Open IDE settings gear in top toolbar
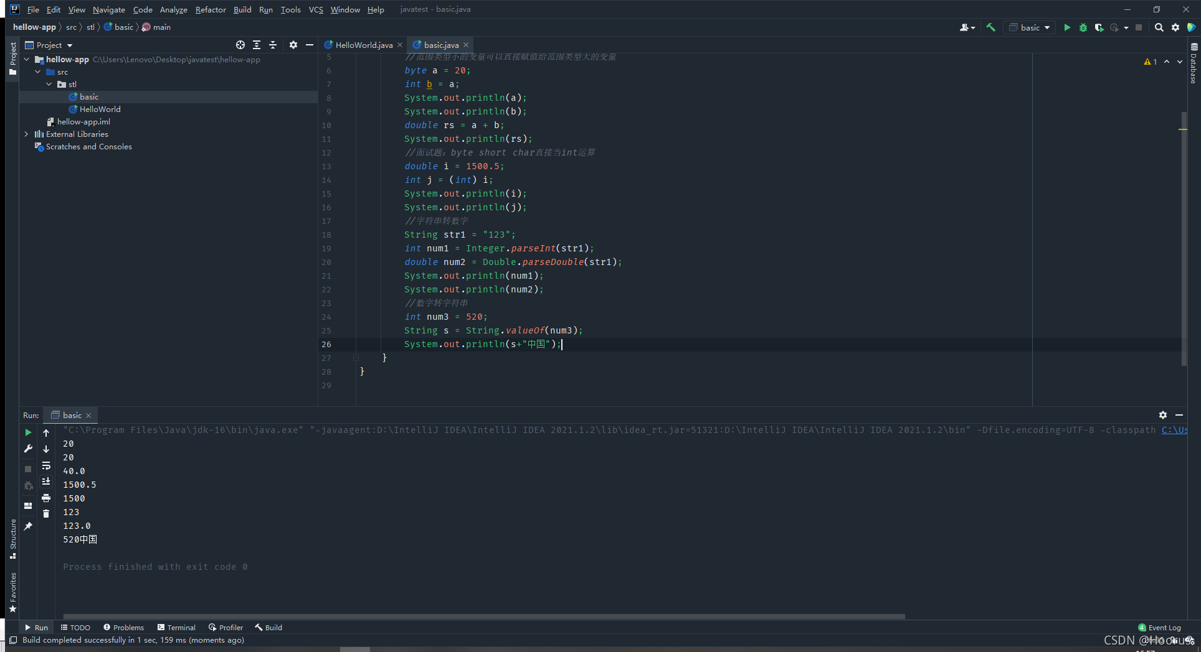Viewport: 1201px width, 652px height. [x=1175, y=27]
